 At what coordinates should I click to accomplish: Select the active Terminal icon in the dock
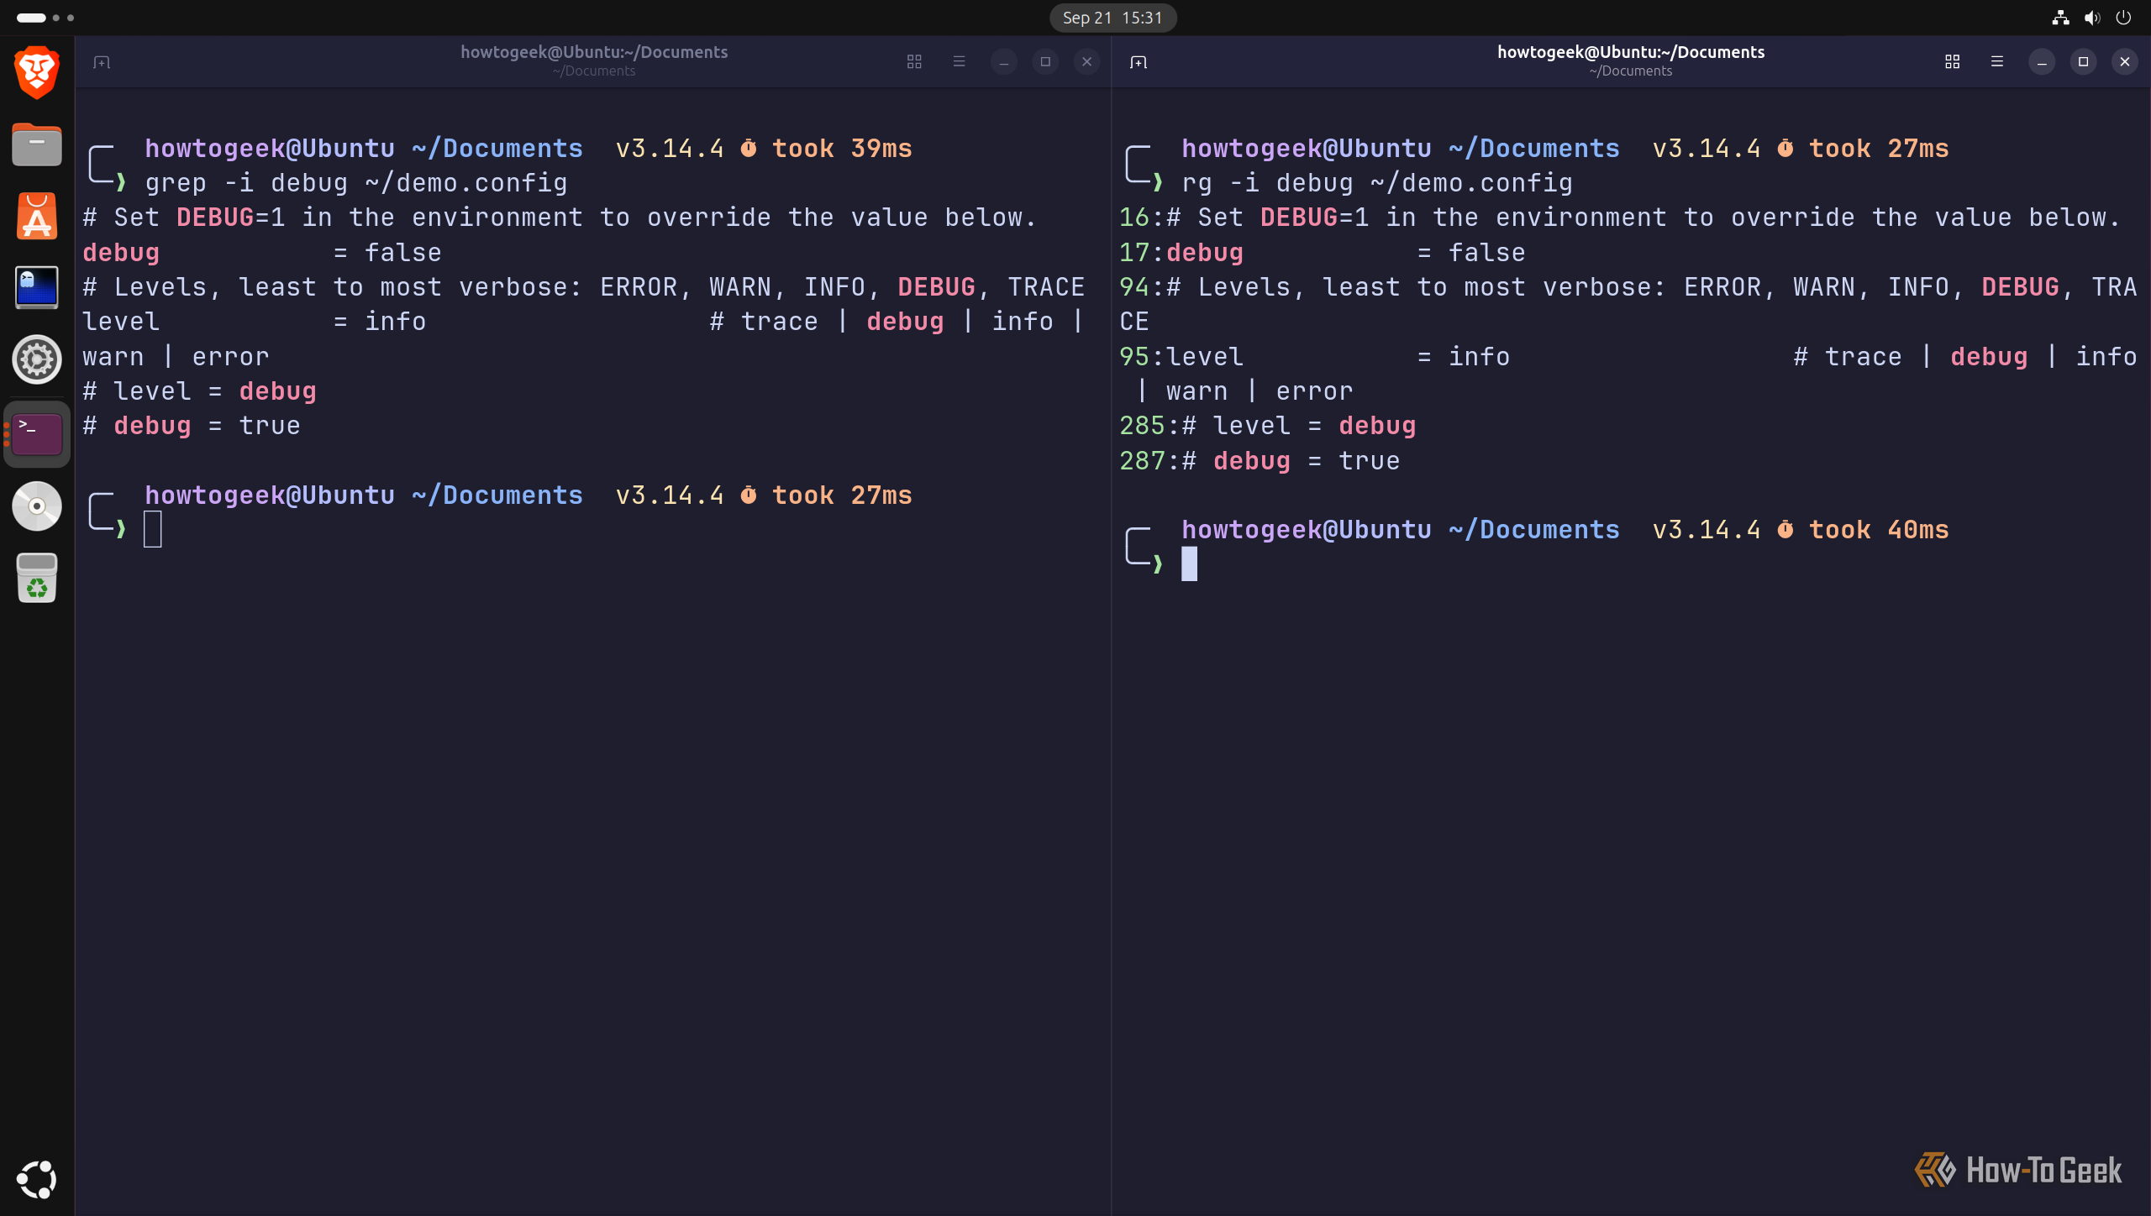click(x=37, y=434)
